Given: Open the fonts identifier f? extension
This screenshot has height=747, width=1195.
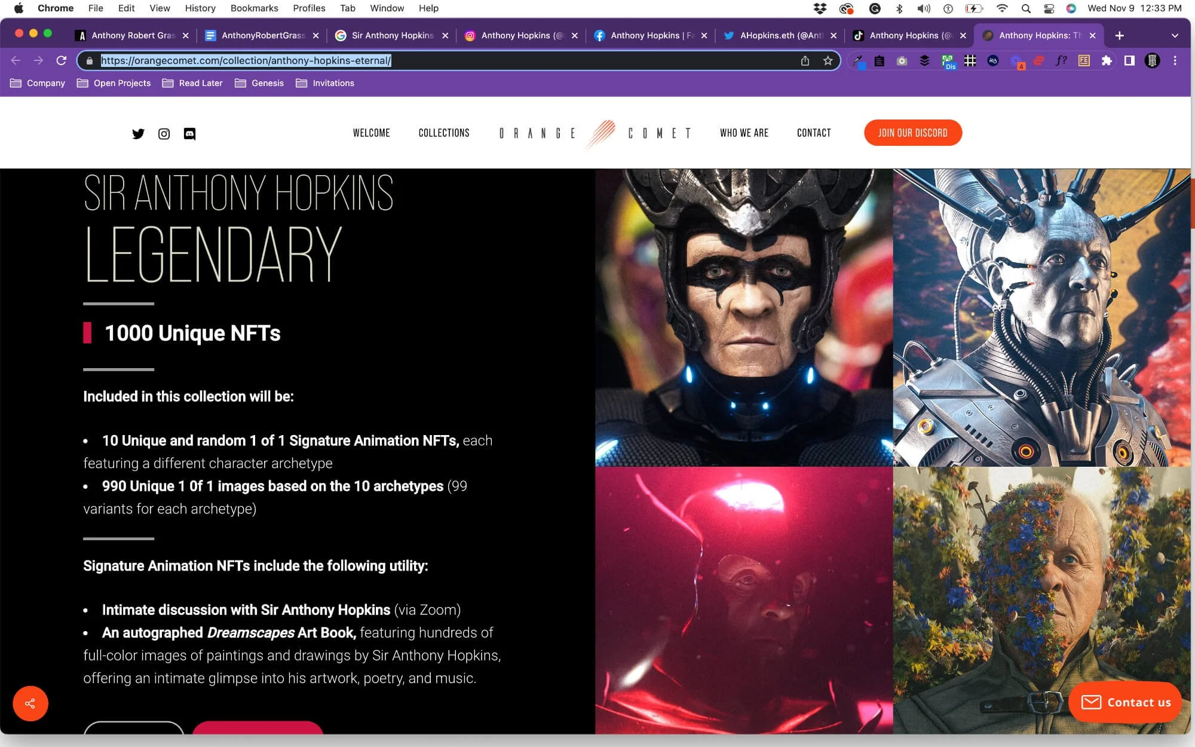Looking at the screenshot, I should (1061, 60).
